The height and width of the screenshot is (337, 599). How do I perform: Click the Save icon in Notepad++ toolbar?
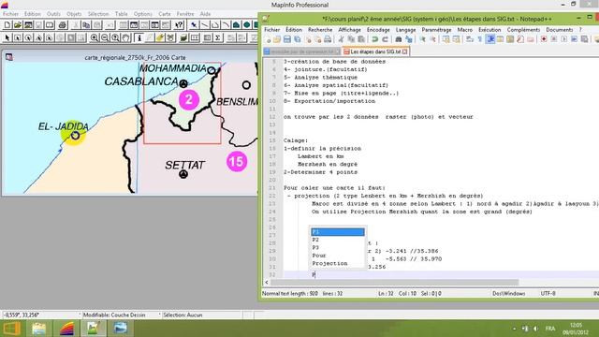pos(287,39)
